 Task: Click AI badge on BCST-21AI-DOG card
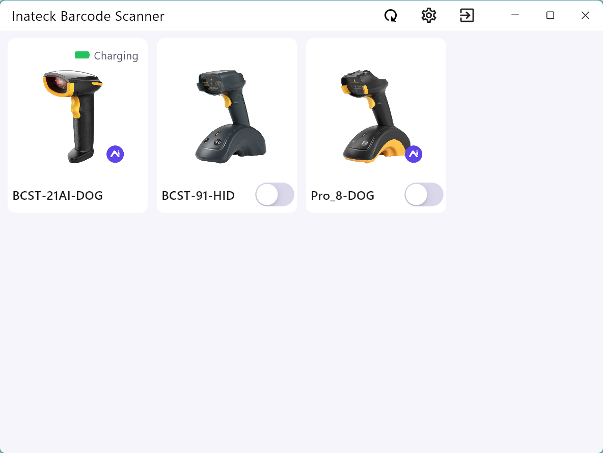[x=115, y=154]
